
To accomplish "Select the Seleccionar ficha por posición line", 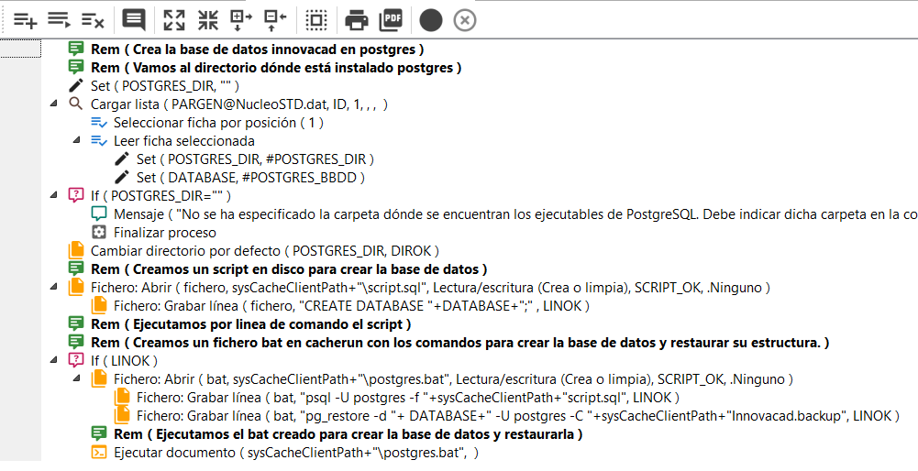I will [218, 123].
